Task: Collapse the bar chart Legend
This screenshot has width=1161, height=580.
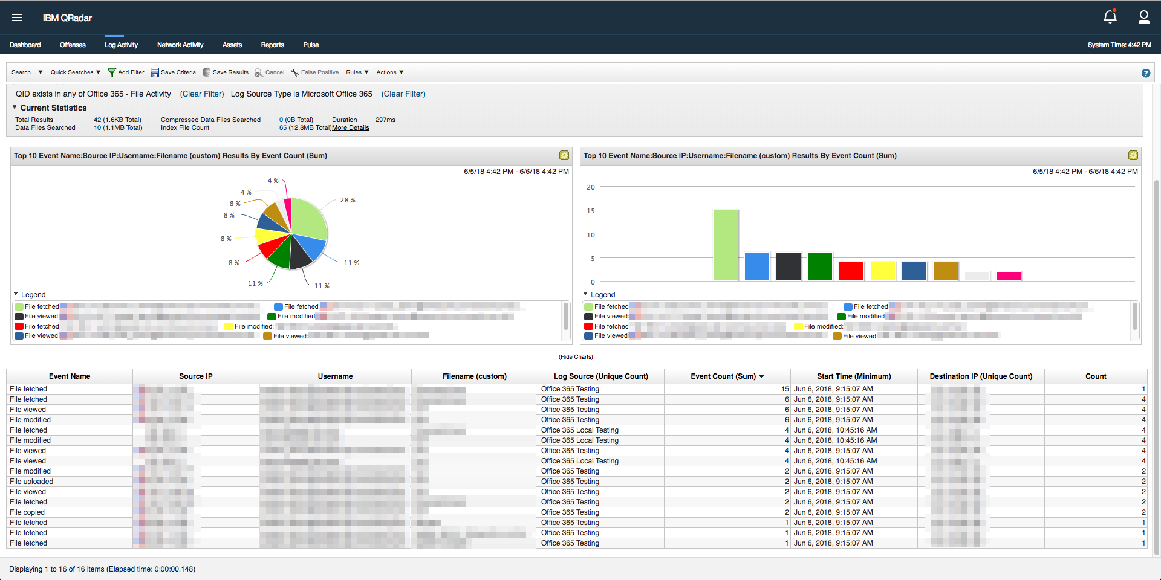Action: coord(585,294)
